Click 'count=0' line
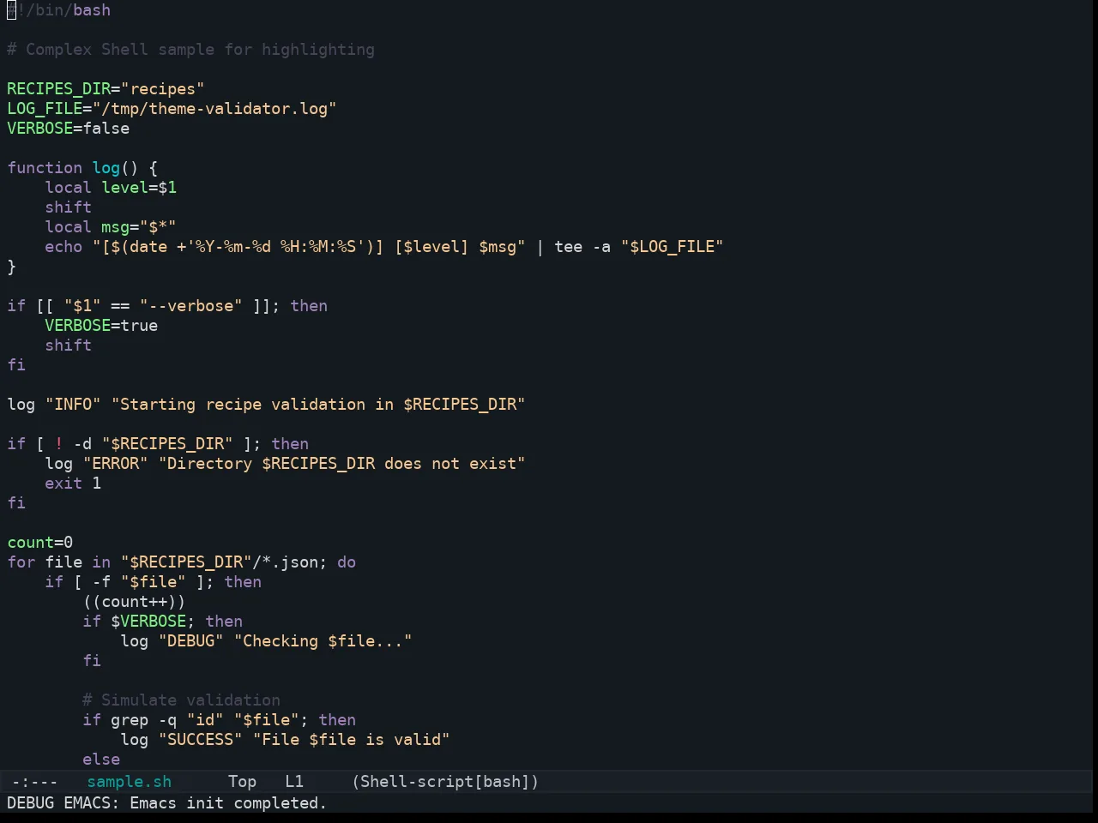 click(40, 543)
